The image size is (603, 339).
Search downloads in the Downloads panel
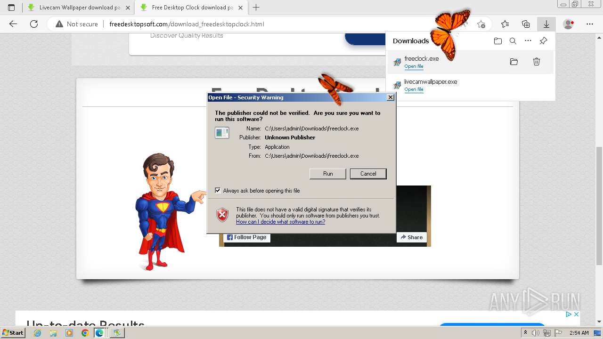tap(513, 41)
